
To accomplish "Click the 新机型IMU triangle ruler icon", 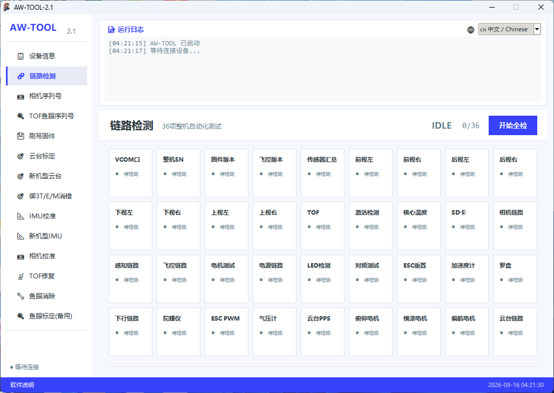I will tap(21, 236).
